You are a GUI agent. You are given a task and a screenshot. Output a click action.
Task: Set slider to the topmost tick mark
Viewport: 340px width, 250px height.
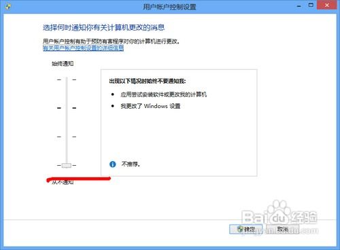coord(67,79)
